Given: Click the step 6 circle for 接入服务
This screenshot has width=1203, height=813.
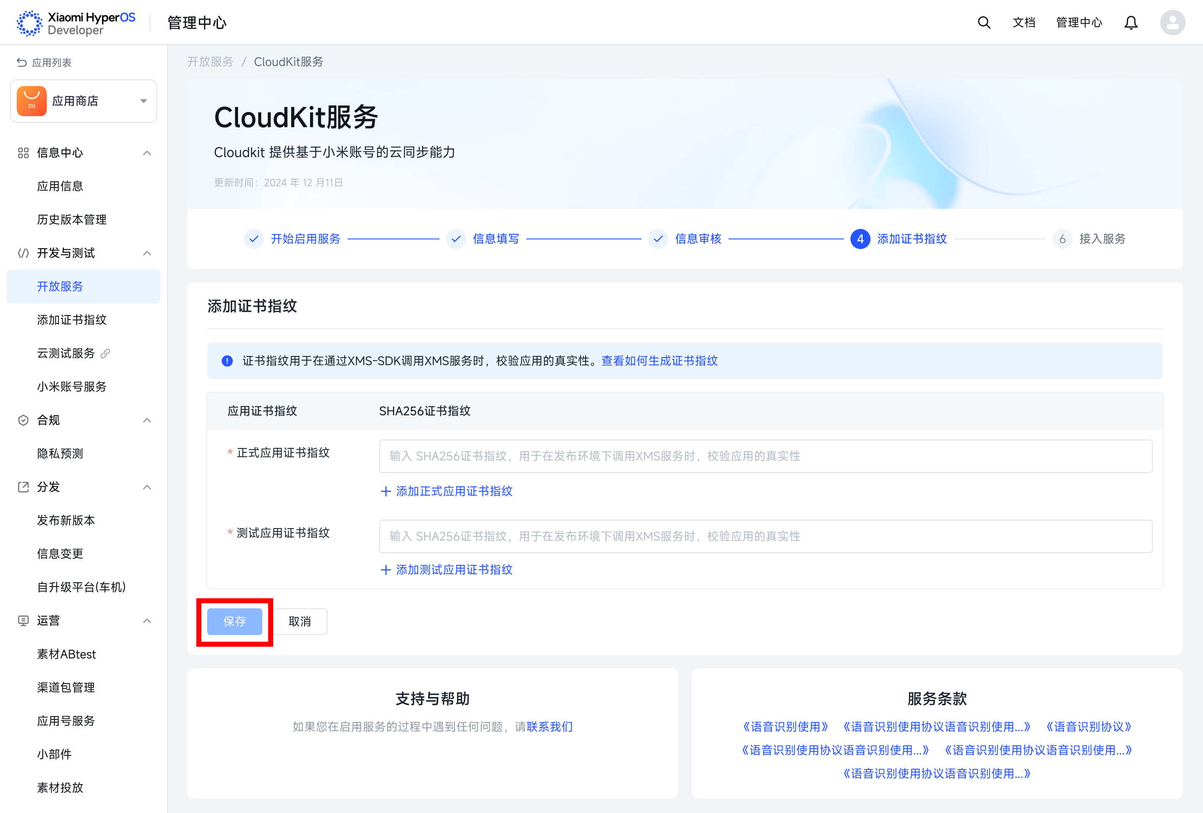Looking at the screenshot, I should coord(1062,239).
